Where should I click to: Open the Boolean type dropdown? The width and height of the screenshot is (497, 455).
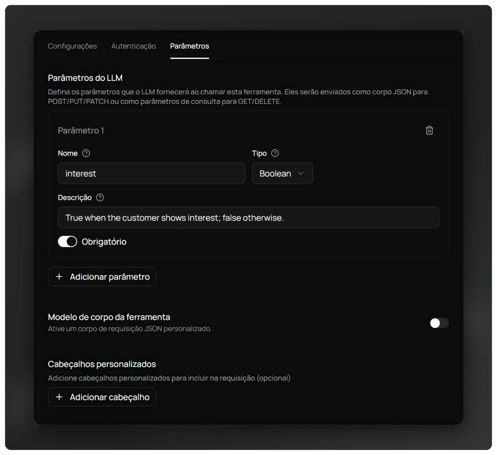(x=282, y=173)
